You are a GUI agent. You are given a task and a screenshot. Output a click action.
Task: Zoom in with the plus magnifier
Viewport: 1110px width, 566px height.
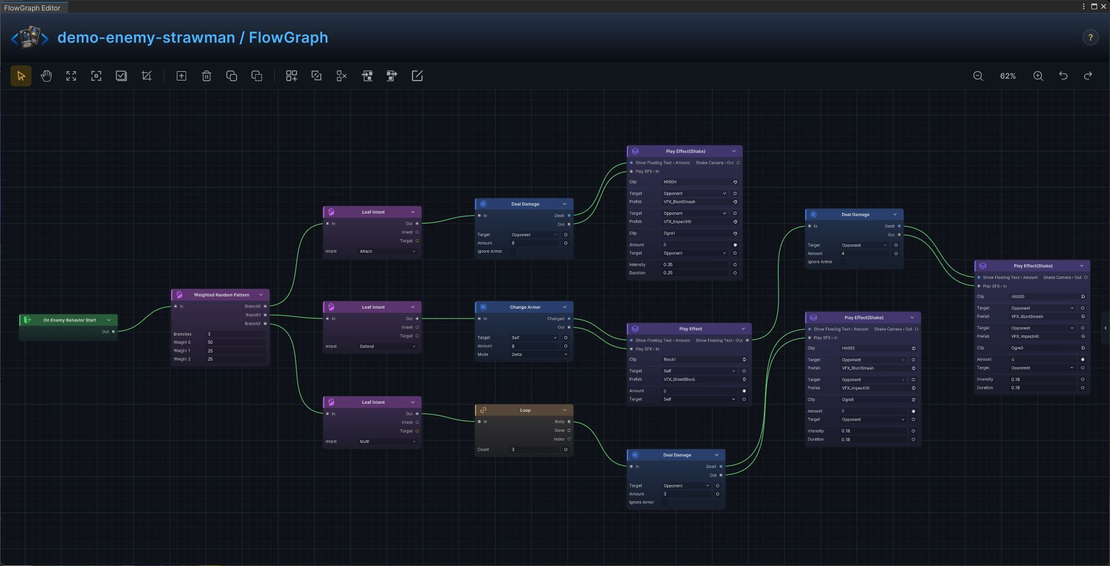[1038, 76]
